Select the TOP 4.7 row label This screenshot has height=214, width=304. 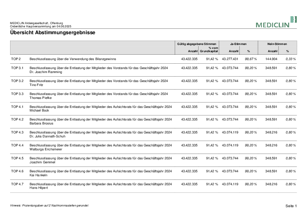17,184
